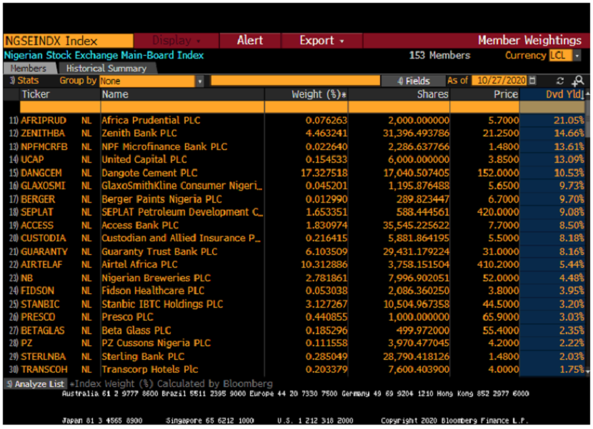The image size is (593, 429).
Task: Click the 31,396.493786 shares value for Zenith Bank
Action: (x=416, y=133)
